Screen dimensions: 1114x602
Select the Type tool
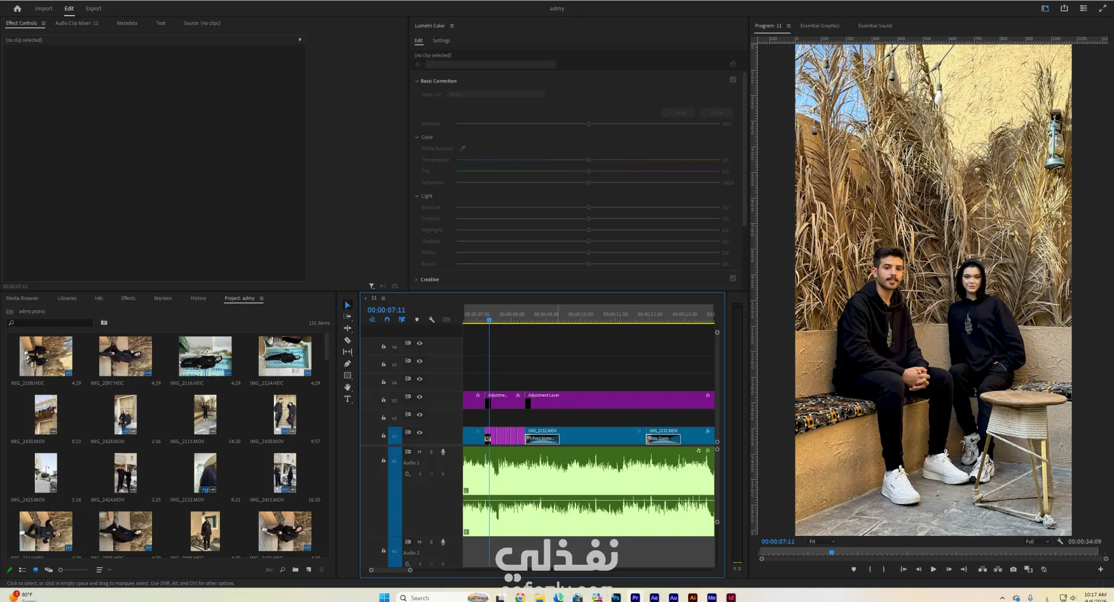coord(348,399)
